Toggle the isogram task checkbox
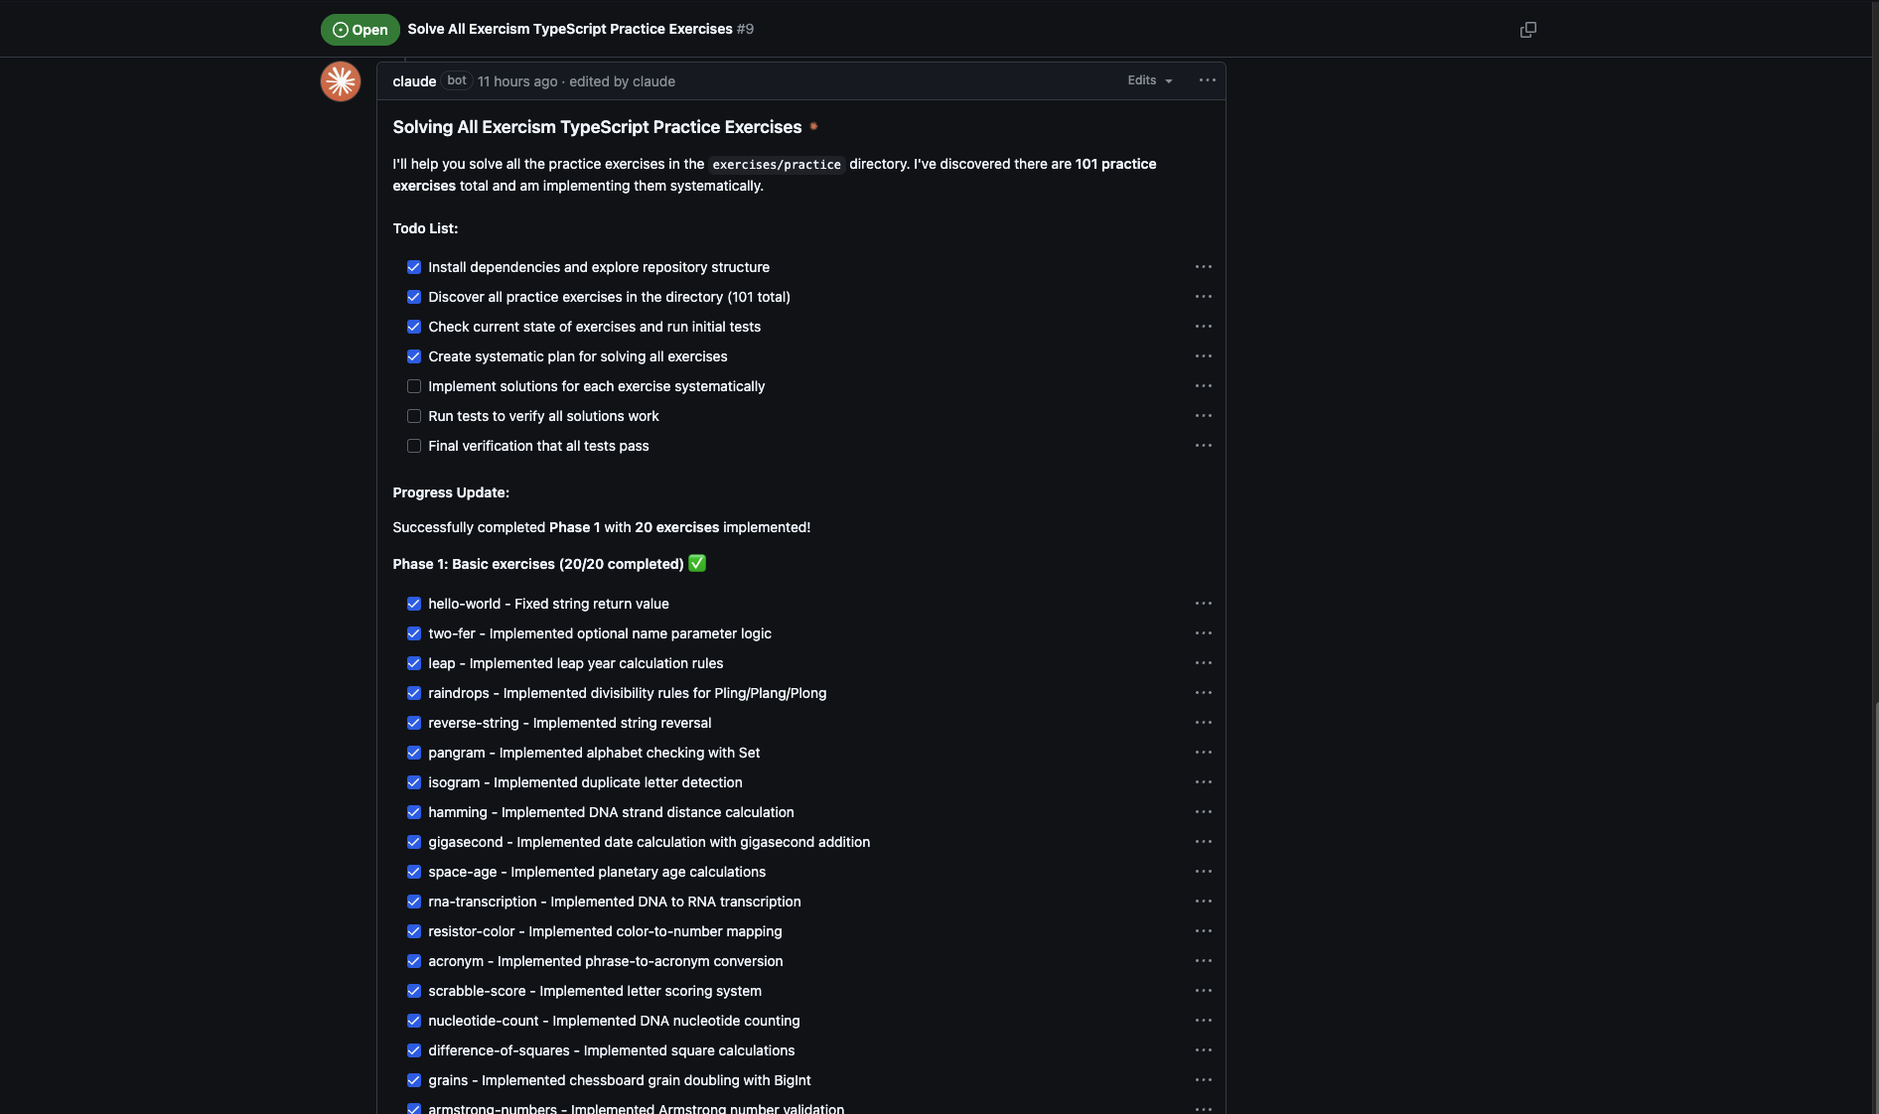This screenshot has width=1879, height=1114. (414, 782)
